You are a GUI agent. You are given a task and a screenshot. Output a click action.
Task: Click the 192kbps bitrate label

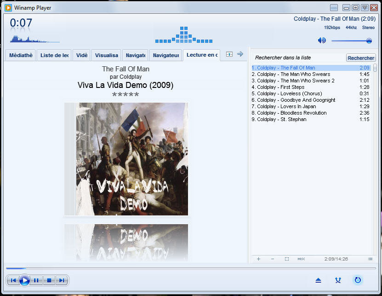click(332, 28)
